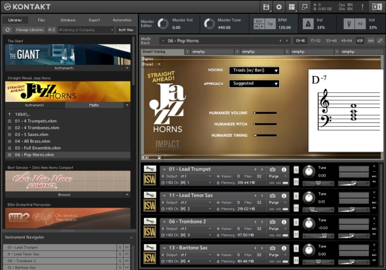Screen dimensions: 386x270
Task: Click the ISW logo on Baritone Sax
Action: pos(149,258)
